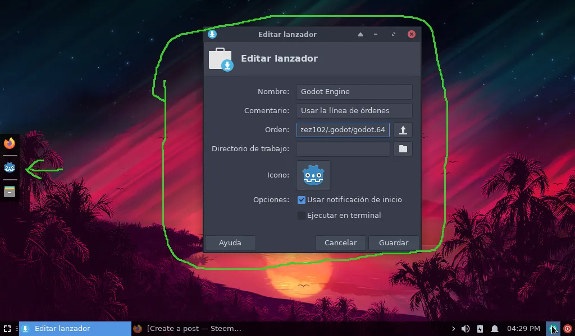Enable Usar notificación de inicio checkbox
Image resolution: width=575 pixels, height=336 pixels.
[302, 199]
